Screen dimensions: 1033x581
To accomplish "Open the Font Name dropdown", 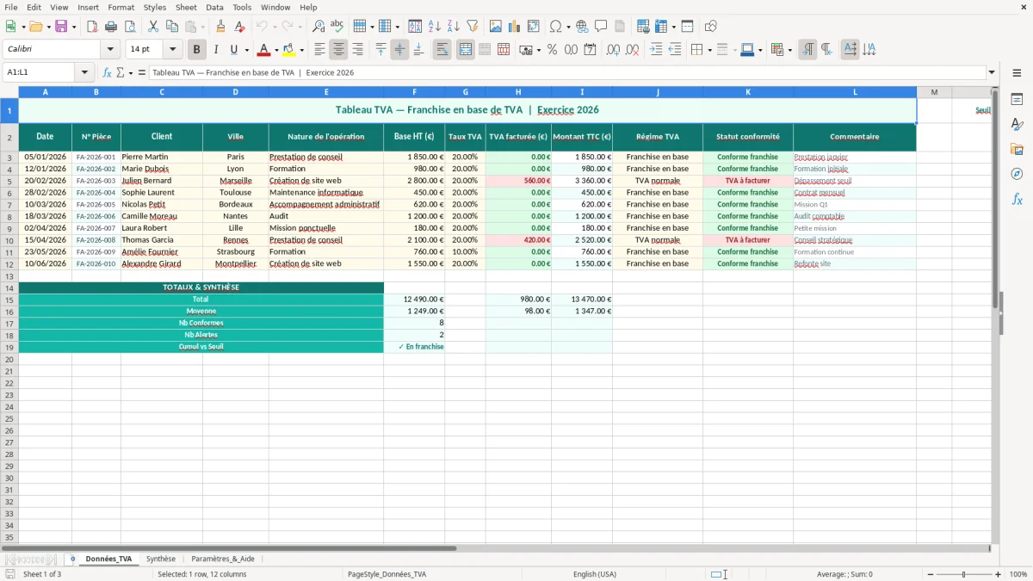I will point(110,50).
